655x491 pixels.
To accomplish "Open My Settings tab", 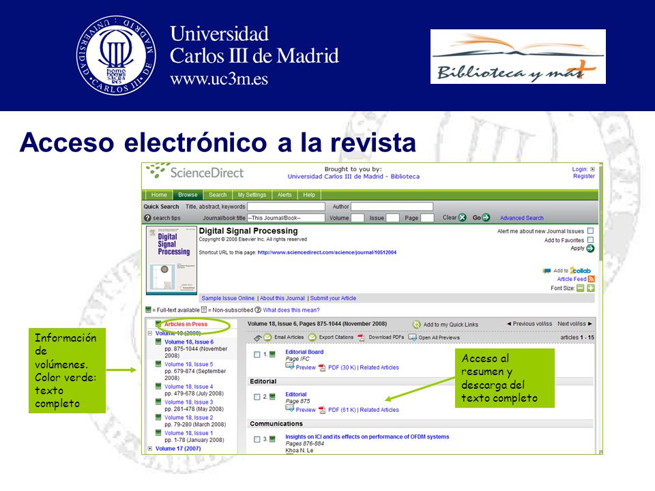I will tap(252, 195).
